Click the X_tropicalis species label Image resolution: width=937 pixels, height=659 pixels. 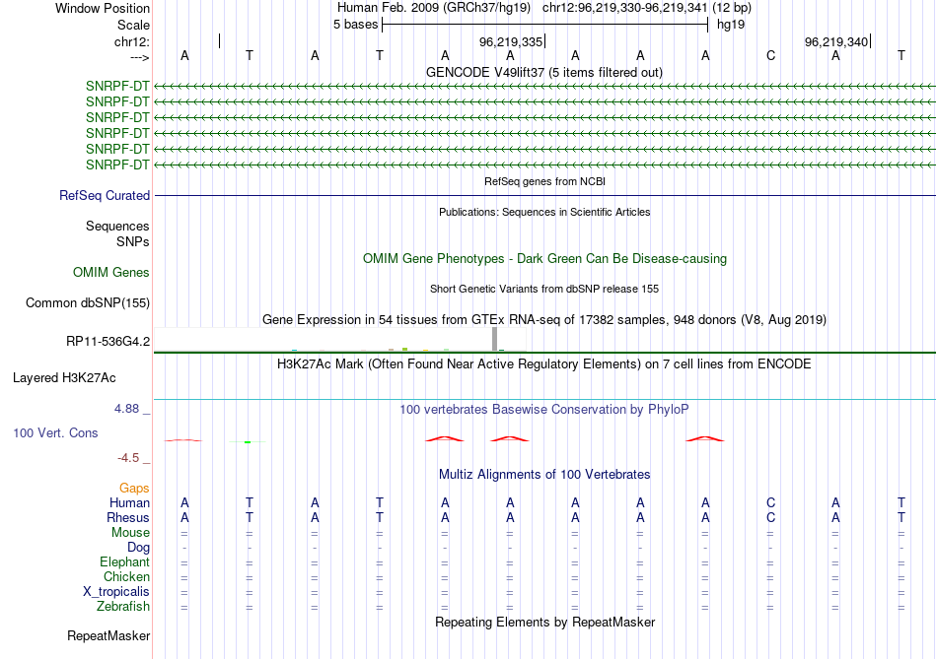(x=116, y=592)
